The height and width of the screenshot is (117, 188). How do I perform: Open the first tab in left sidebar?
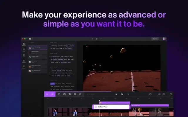(x=23, y=45)
